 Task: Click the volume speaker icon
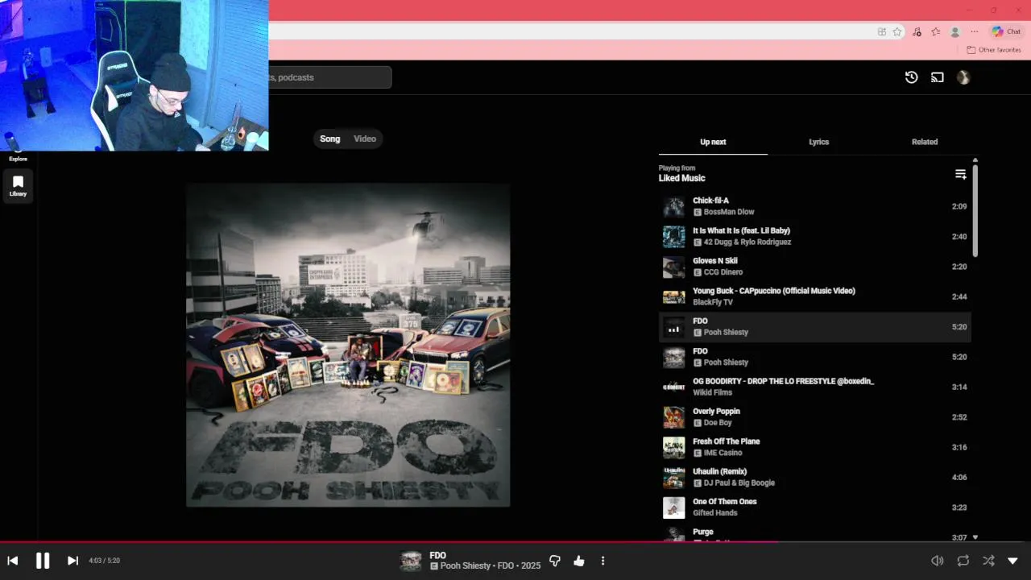click(x=937, y=561)
